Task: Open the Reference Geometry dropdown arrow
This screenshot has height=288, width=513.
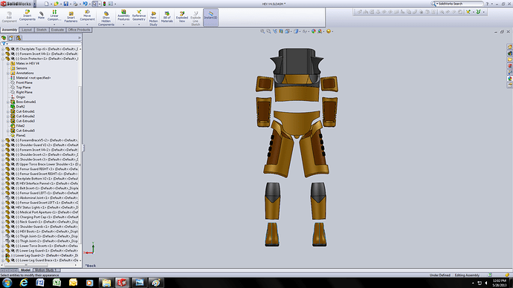Action: [139, 24]
